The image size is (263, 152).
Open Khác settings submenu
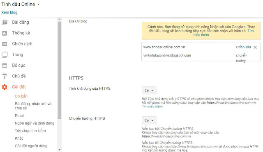(x=19, y=138)
